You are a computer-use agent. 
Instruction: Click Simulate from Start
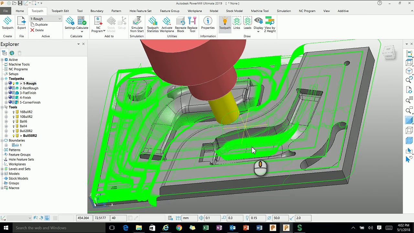(x=137, y=25)
